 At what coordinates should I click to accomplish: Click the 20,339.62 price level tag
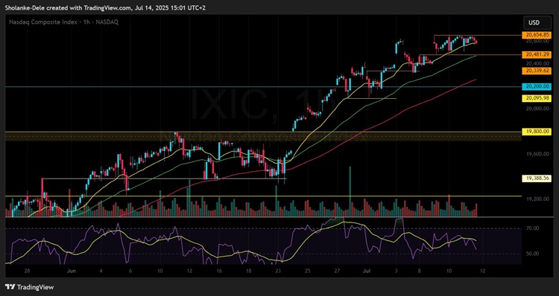[537, 71]
